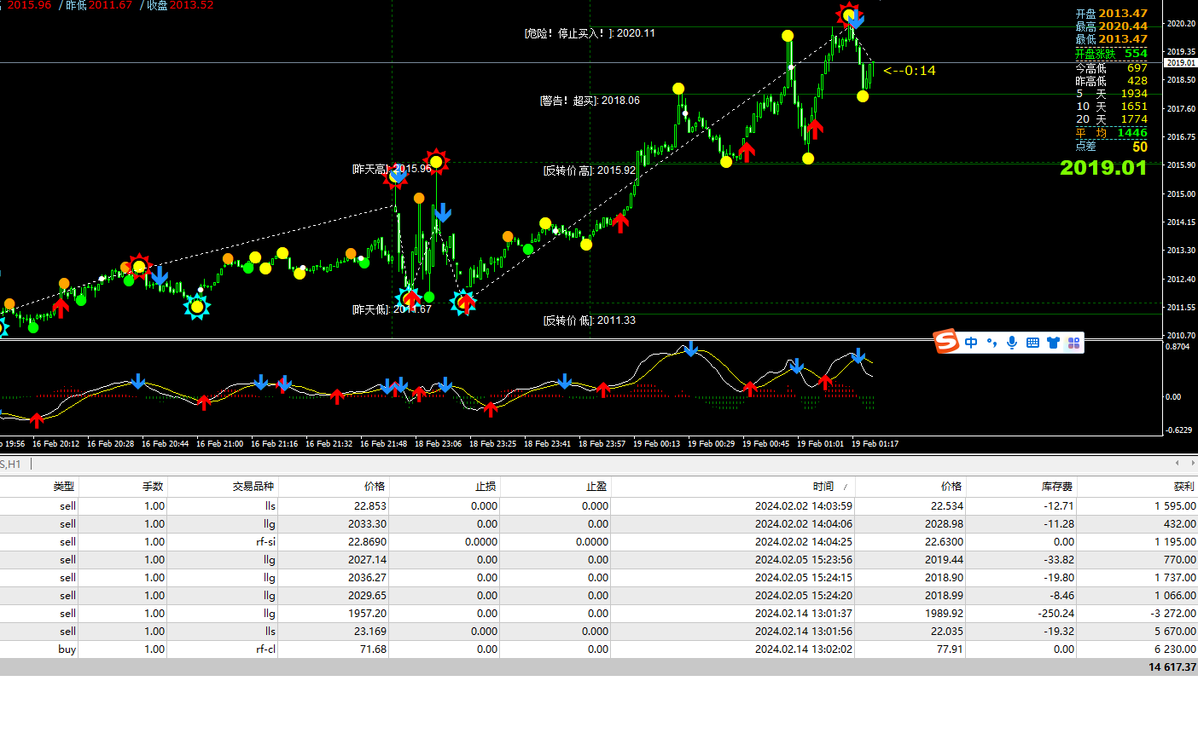Click the 20 天 1774 info line
Image resolution: width=1198 pixels, height=733 pixels.
(x=1111, y=119)
